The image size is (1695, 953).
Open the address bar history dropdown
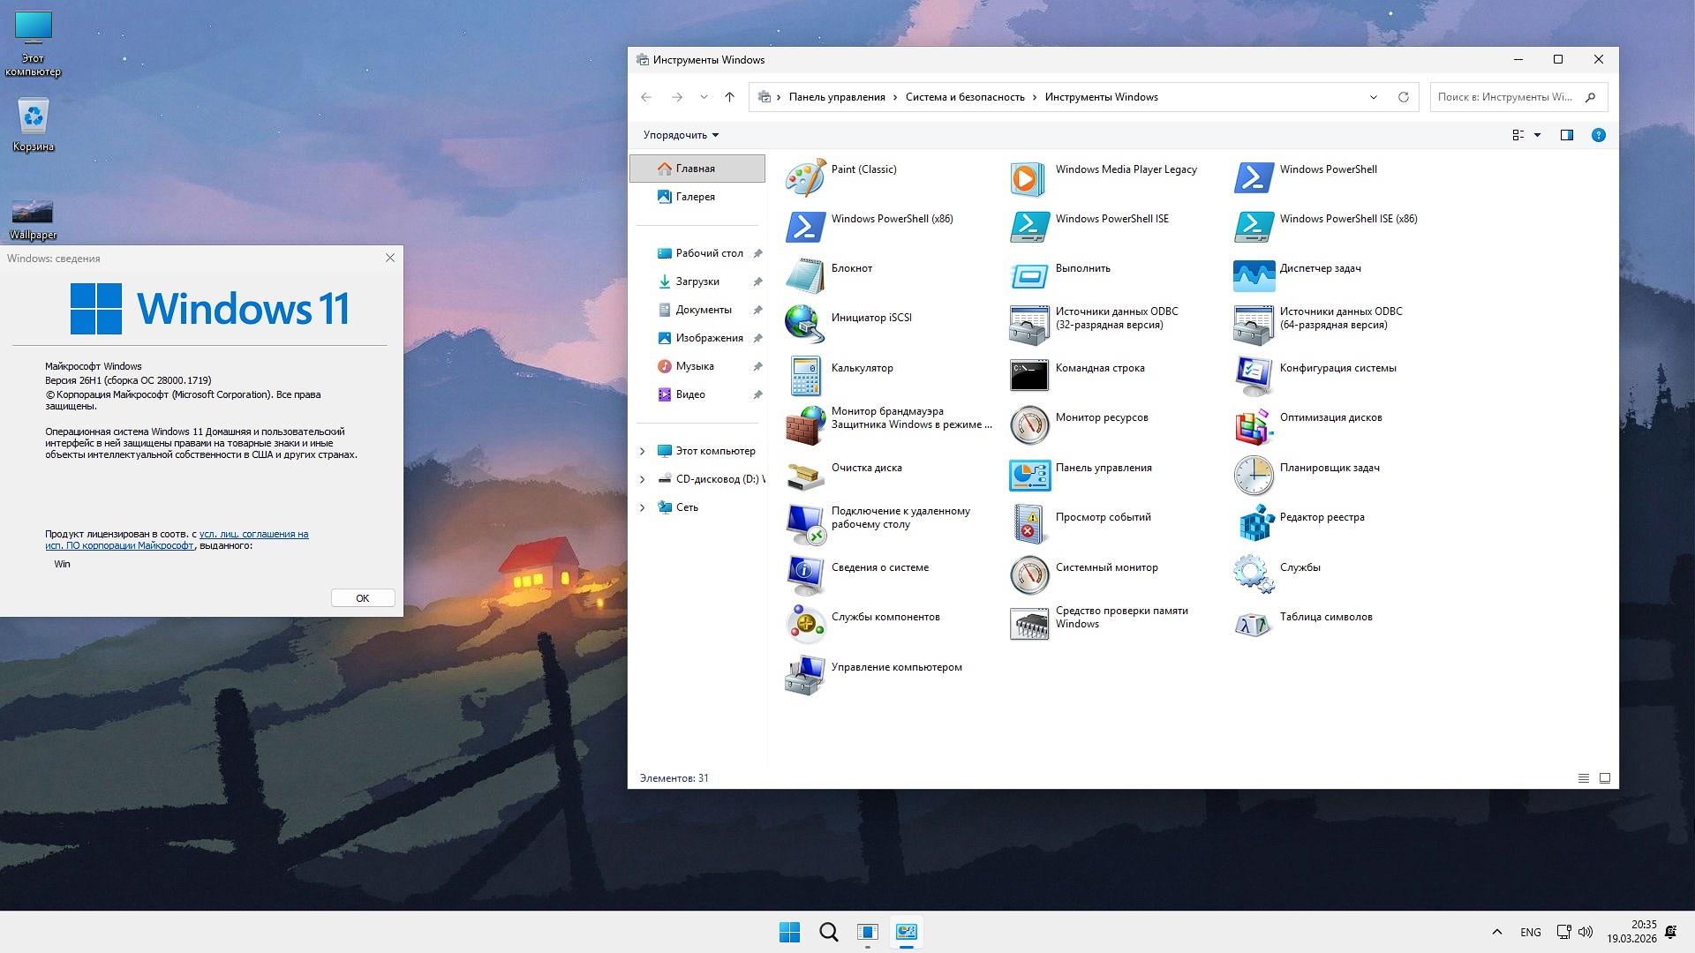tap(1373, 97)
